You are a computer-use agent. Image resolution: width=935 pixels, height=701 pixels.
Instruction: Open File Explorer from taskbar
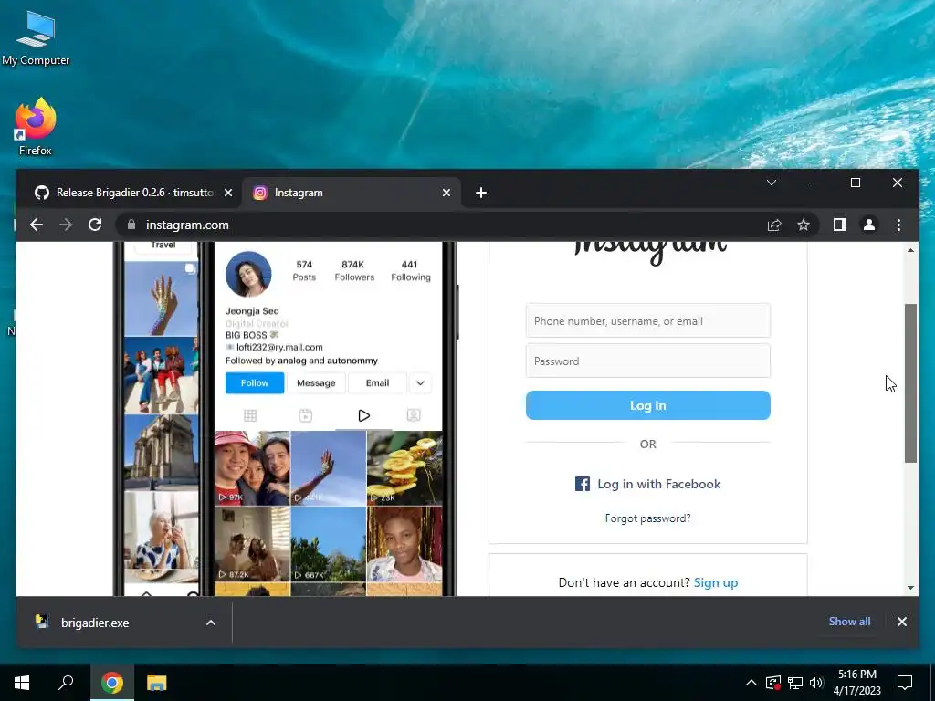coord(157,683)
